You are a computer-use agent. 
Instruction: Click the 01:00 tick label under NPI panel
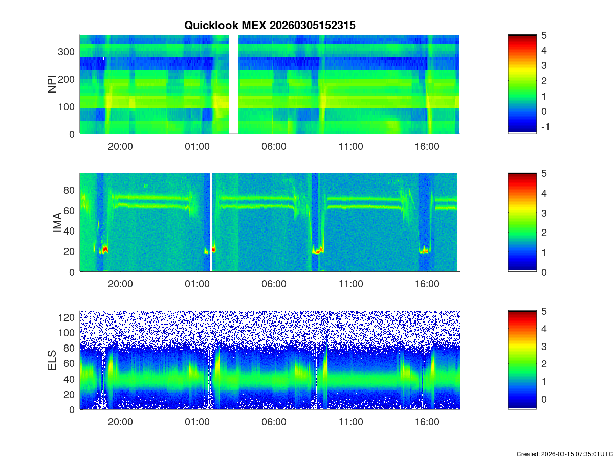[x=197, y=146]
